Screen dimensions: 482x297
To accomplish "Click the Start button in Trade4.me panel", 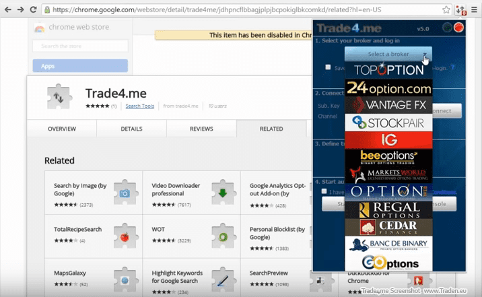I will [x=333, y=204].
